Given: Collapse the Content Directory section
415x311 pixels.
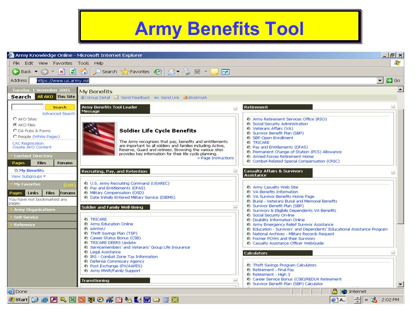Looking at the screenshot, I should coord(11,156).
